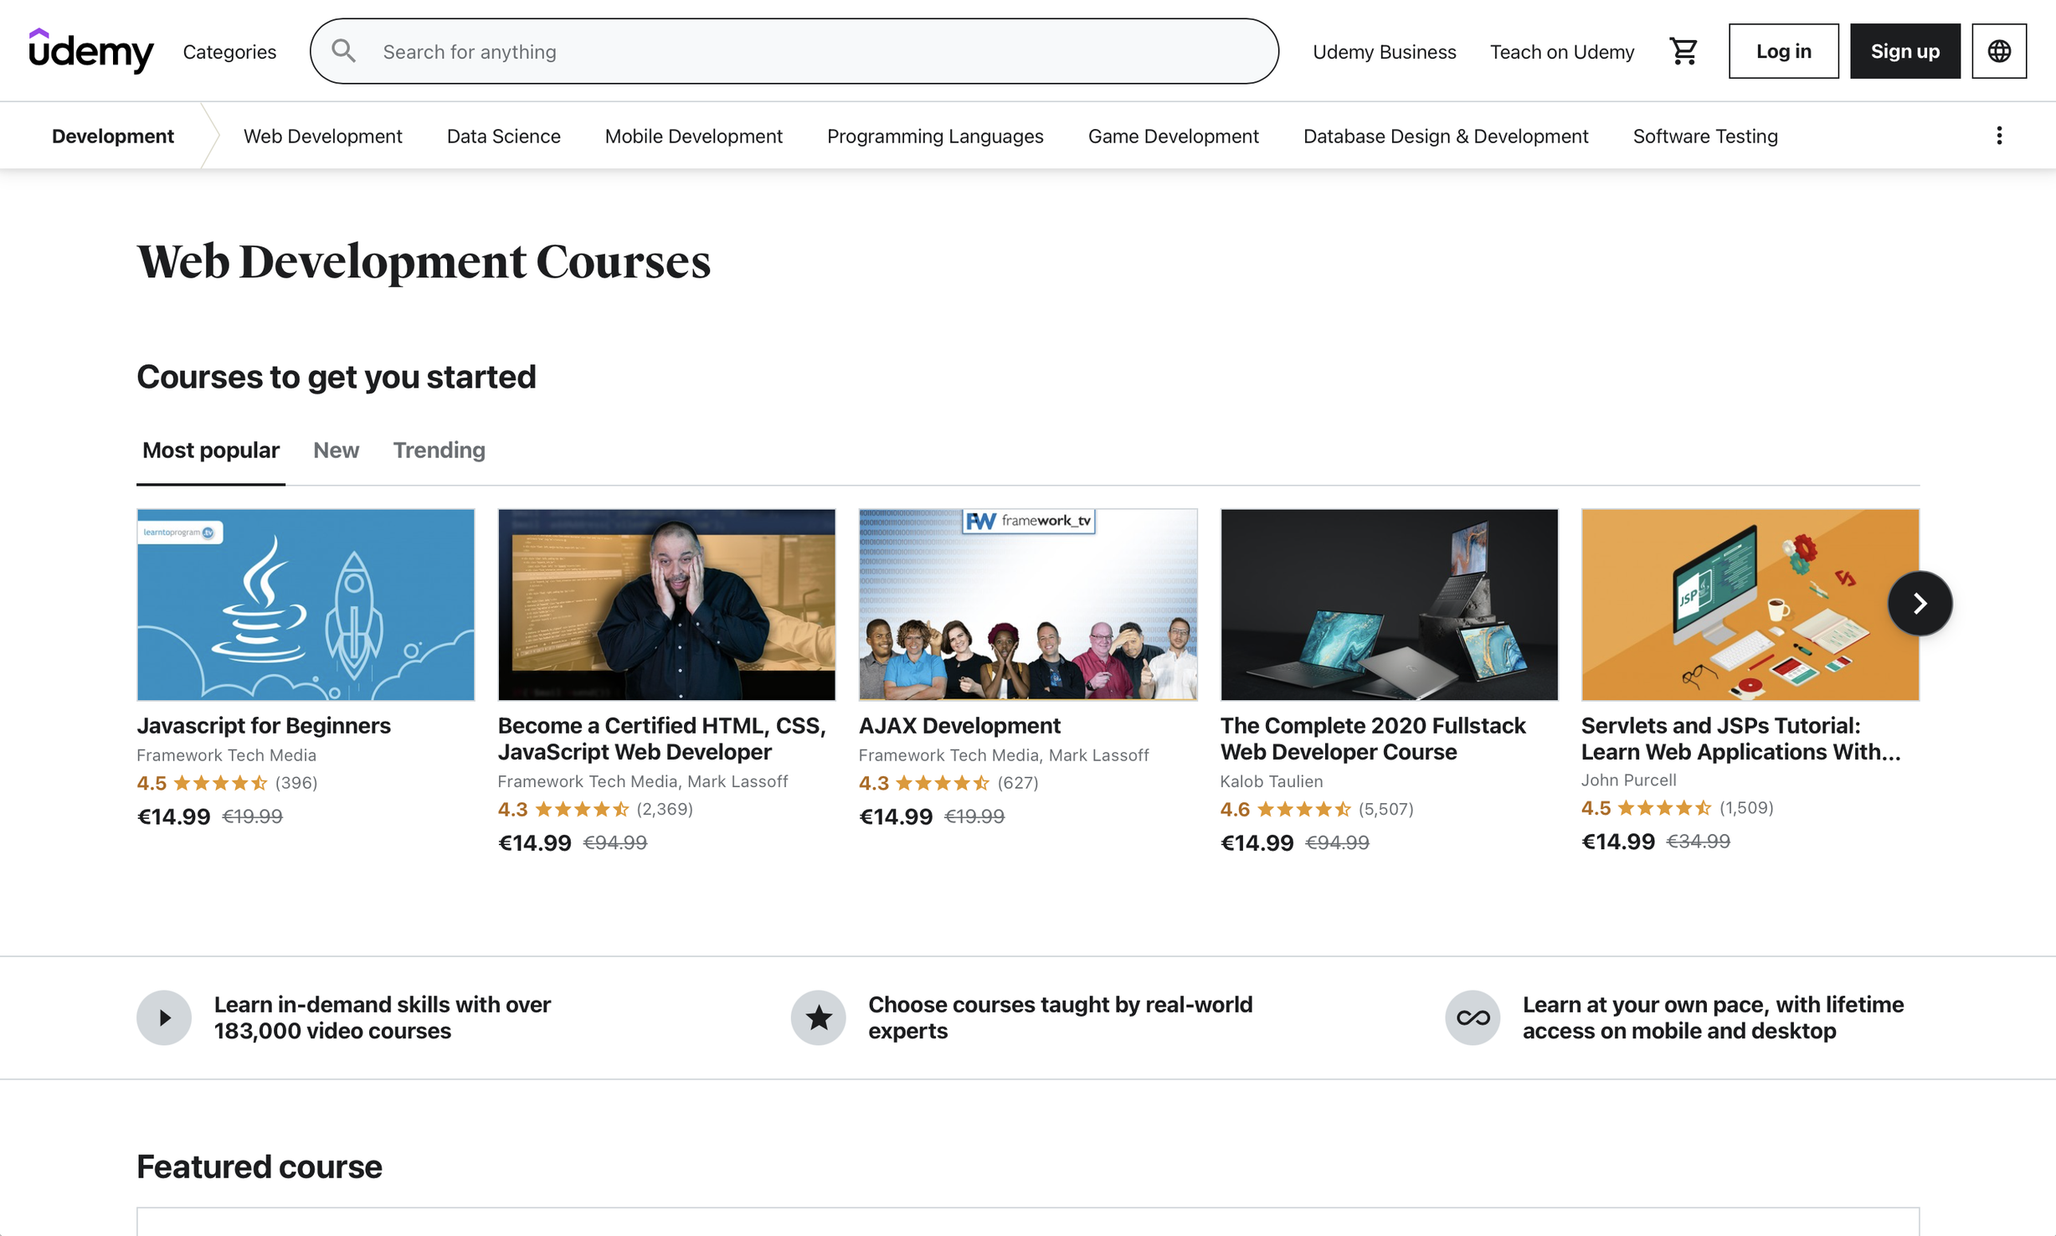
Task: Open the three-dot more categories menu
Action: [1998, 136]
